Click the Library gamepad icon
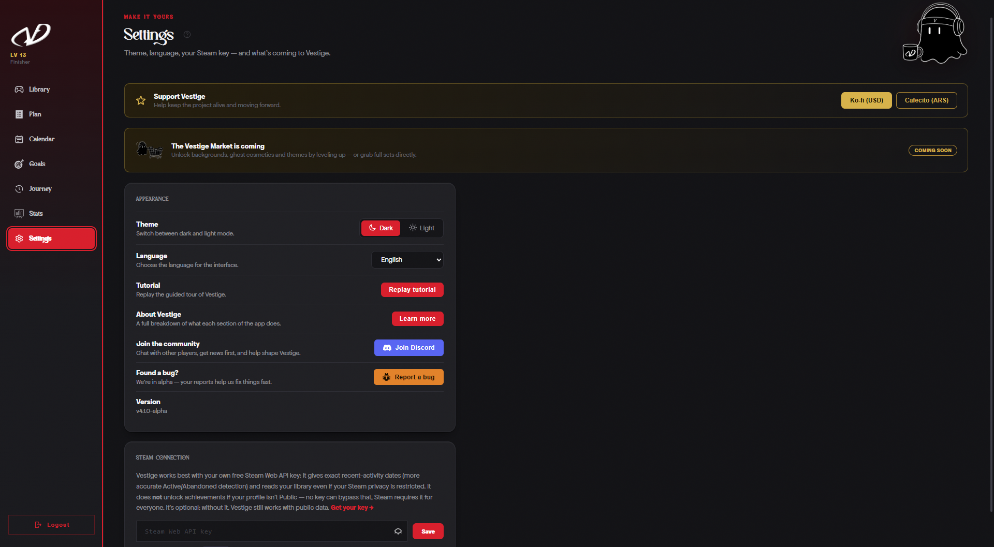994x547 pixels. [x=19, y=90]
